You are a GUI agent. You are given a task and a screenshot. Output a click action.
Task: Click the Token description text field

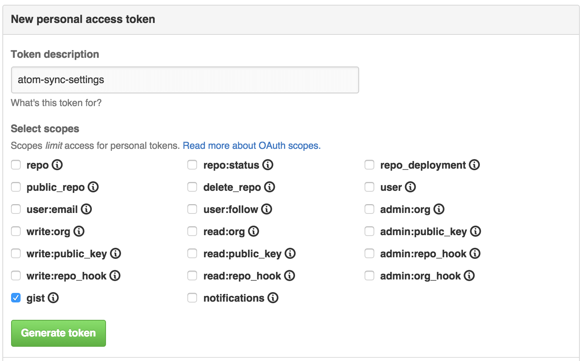[x=185, y=80]
